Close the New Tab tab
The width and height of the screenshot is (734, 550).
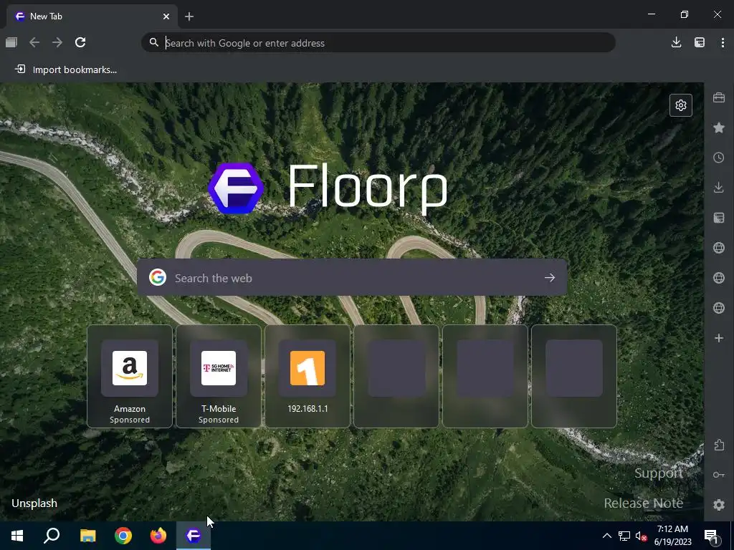(x=166, y=16)
